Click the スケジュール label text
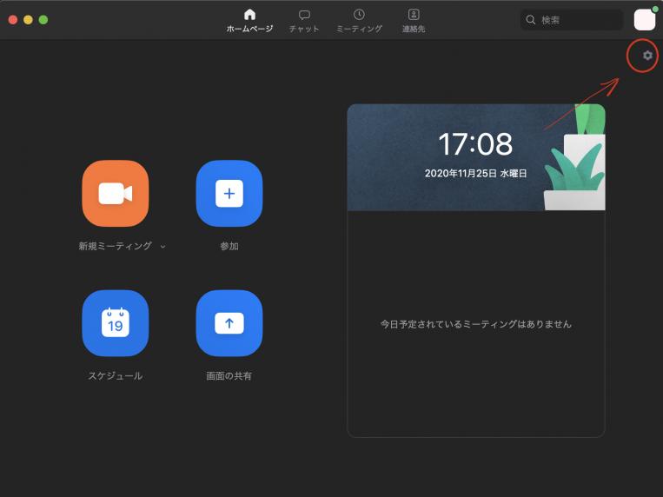663x497 pixels. click(115, 376)
